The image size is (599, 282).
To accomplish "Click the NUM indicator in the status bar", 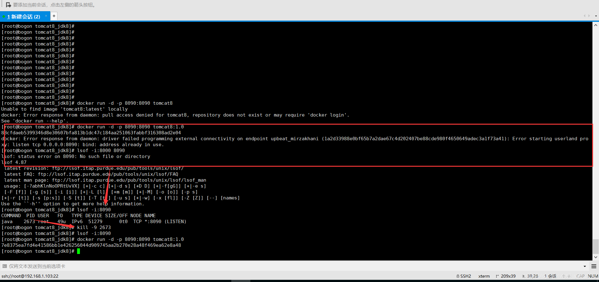I will (x=593, y=276).
